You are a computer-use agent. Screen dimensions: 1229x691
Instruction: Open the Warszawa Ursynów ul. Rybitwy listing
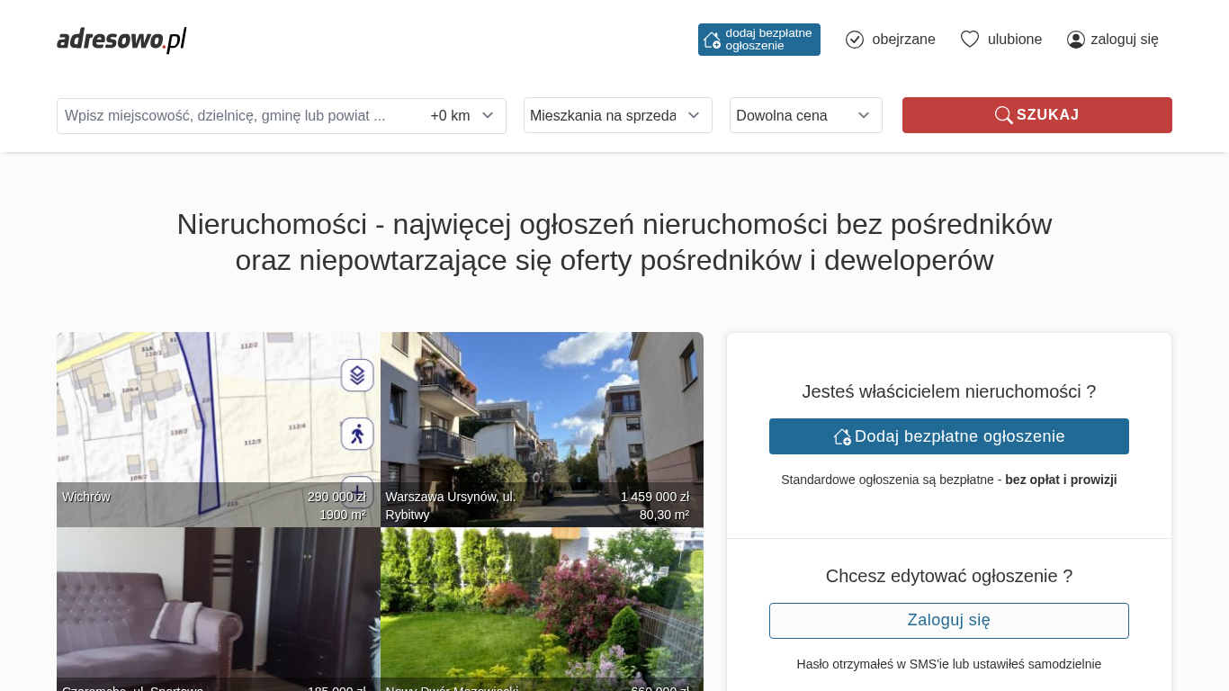coord(542,423)
